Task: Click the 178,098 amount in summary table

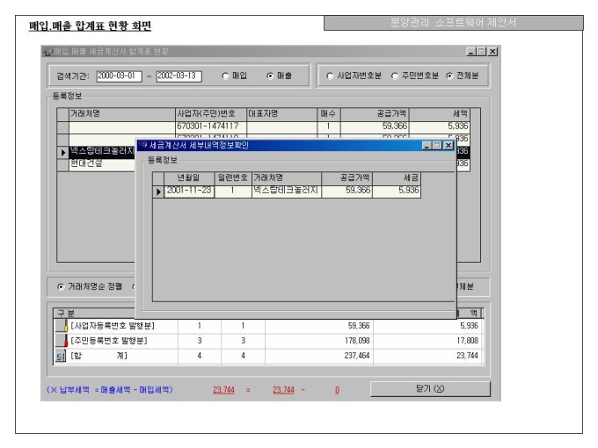Action: (x=357, y=341)
